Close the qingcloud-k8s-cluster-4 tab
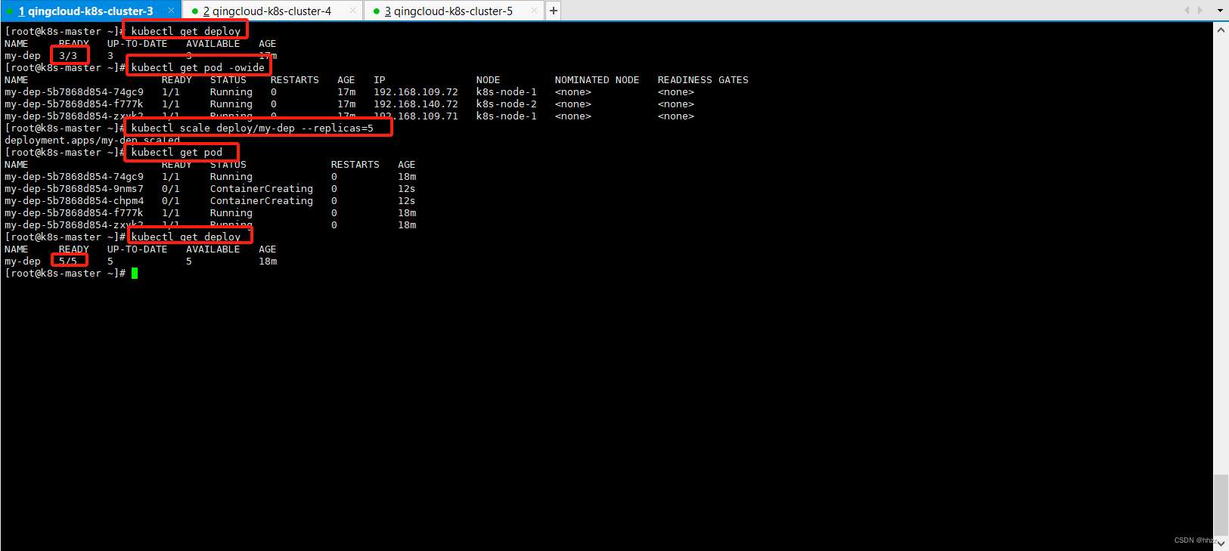1229x551 pixels. [x=352, y=11]
